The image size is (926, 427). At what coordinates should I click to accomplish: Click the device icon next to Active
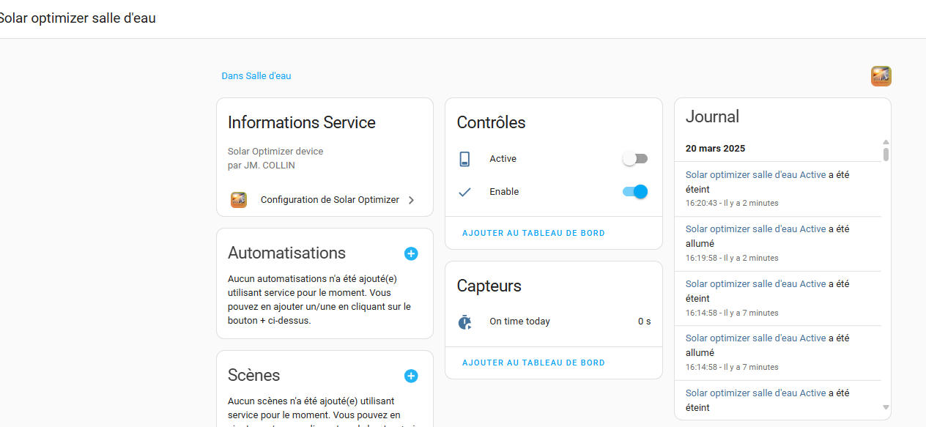point(464,159)
